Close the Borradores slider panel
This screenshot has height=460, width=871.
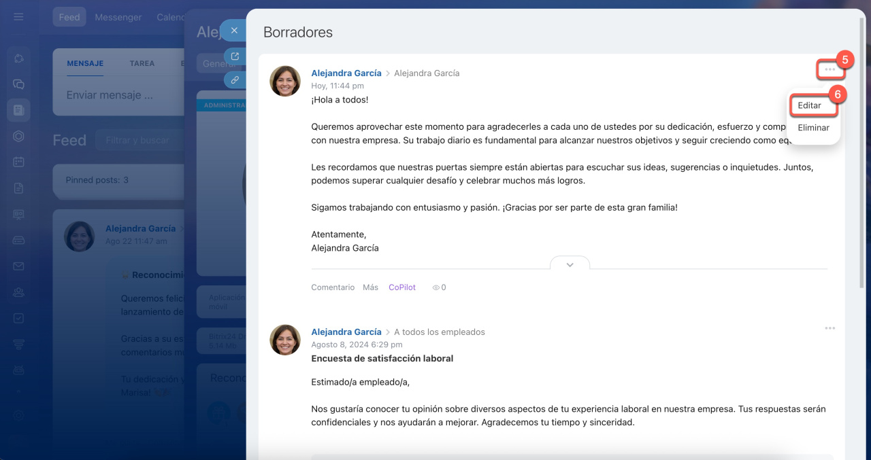pos(234,31)
